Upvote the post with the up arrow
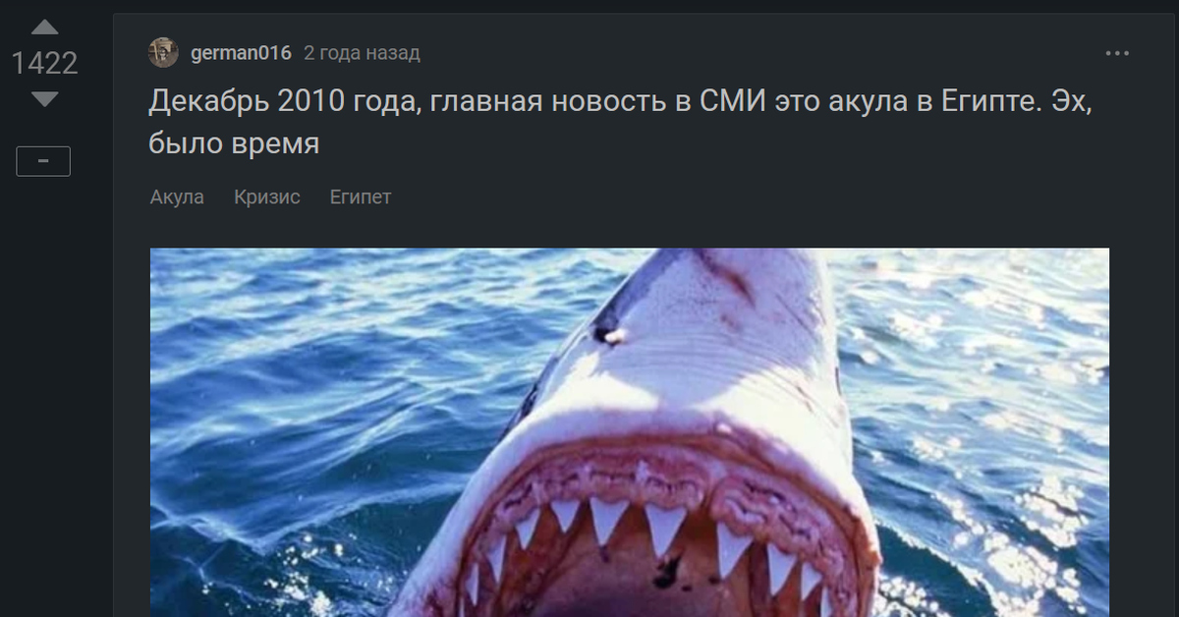The width and height of the screenshot is (1179, 617). pos(44,28)
